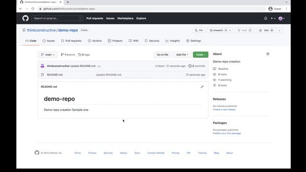Go to Explore
306x172 pixels.
click(x=141, y=18)
